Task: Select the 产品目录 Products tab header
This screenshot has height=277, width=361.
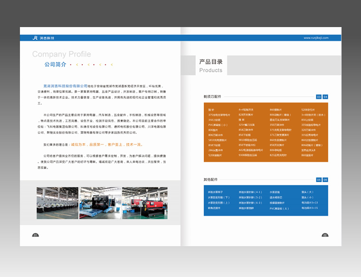Action: 211,66
